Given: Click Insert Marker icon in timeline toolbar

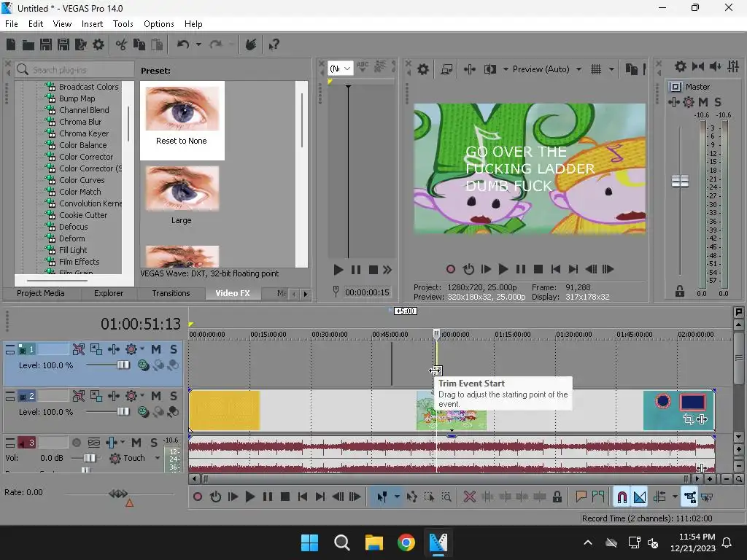Looking at the screenshot, I should click(x=581, y=497).
